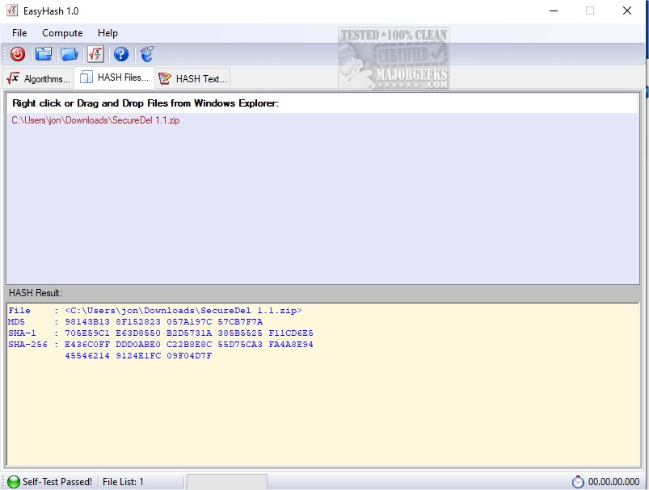Open the Help menu
This screenshot has width=649, height=490.
point(107,33)
